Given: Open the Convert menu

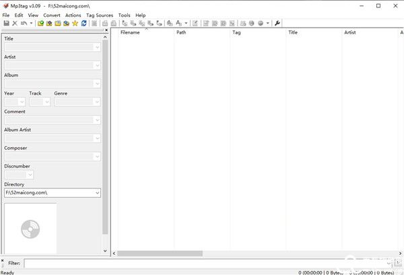Looking at the screenshot, I should point(52,15).
